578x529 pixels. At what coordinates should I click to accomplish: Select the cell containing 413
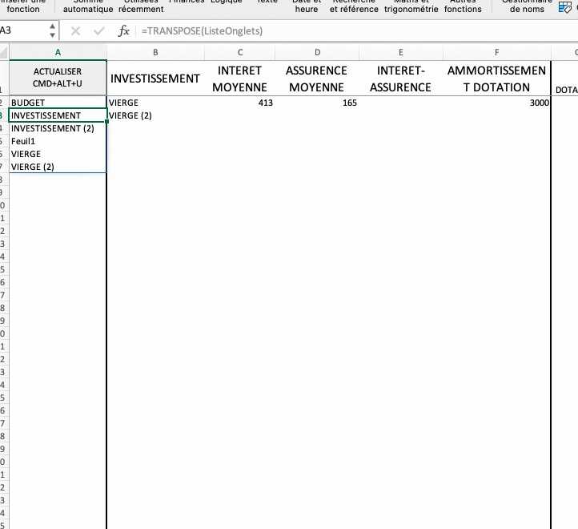pos(240,103)
